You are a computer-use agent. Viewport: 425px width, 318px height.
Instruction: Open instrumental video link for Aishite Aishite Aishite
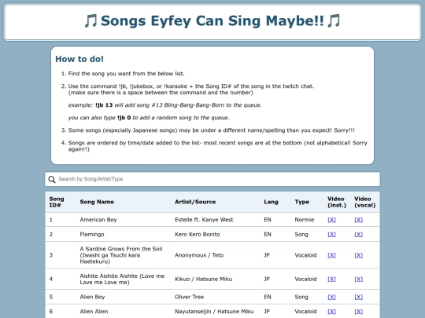(331, 279)
